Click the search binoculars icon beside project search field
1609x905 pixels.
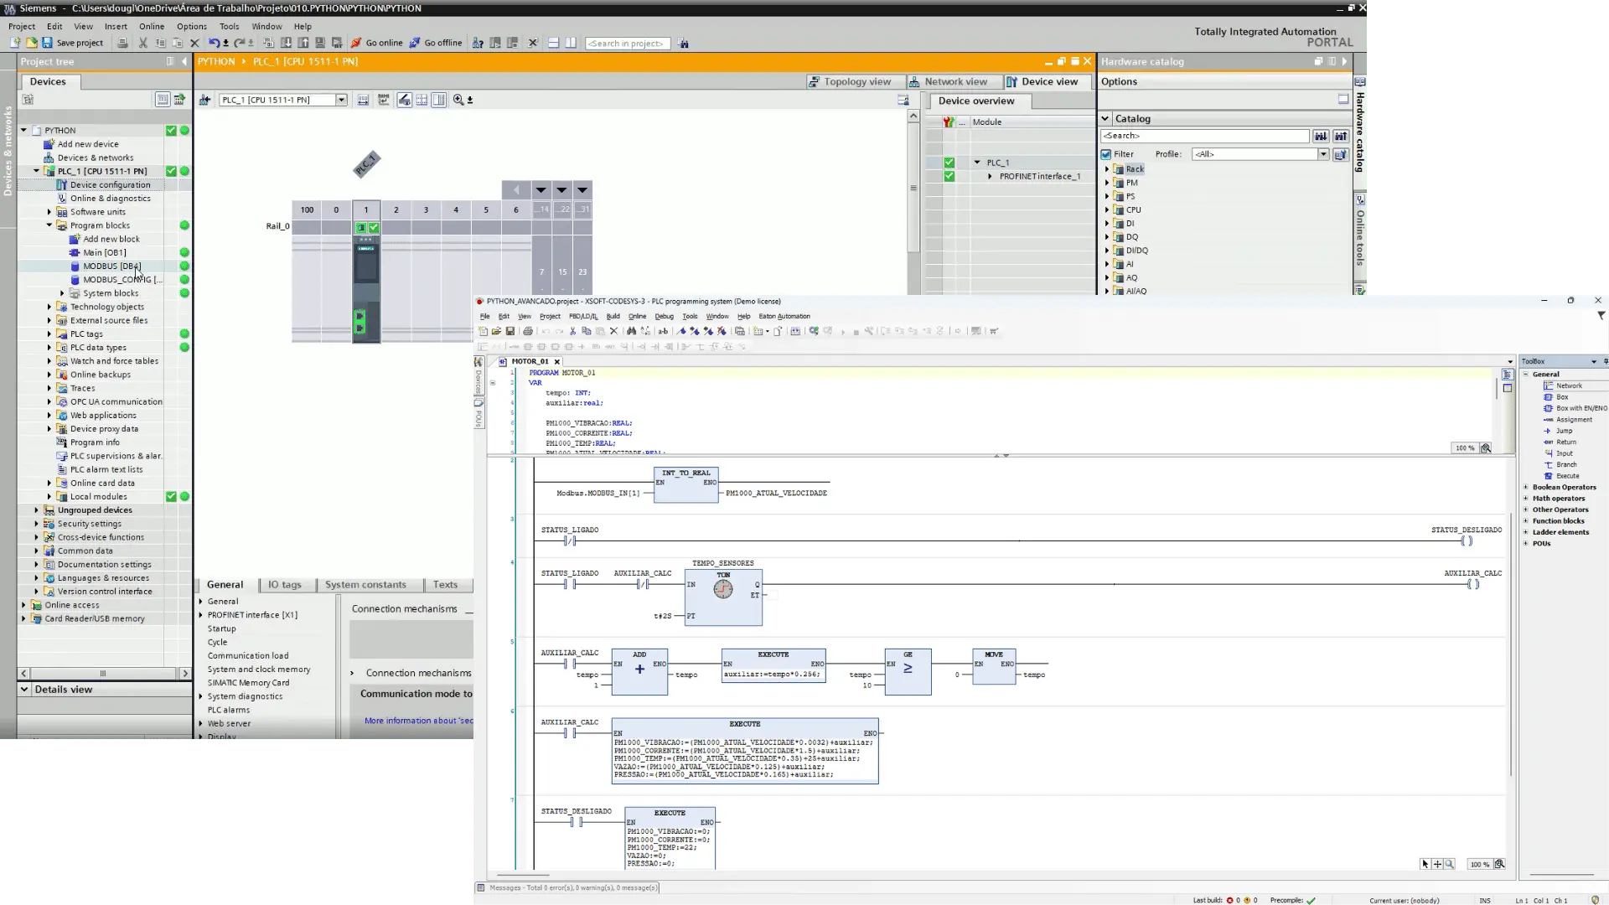[684, 44]
